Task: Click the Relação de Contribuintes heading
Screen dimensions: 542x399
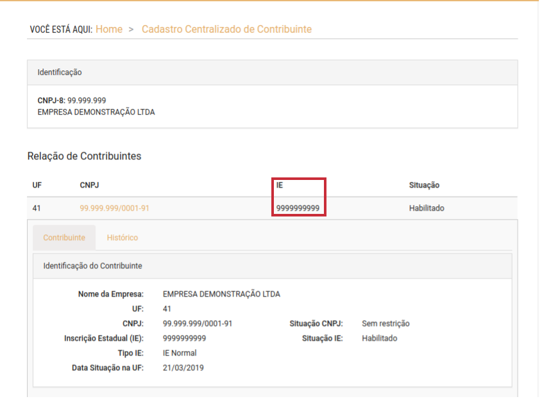Action: tap(84, 156)
